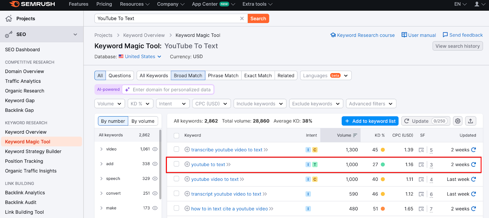Open Extra tools menu
This screenshot has width=489, height=218.
(x=257, y=4)
